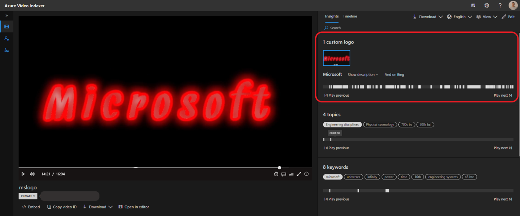This screenshot has height=216, width=520.
Task: Mute the video volume
Action: 32,174
